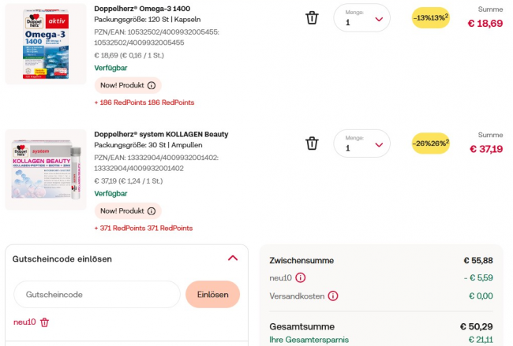
Task: Click the Einlösen button
Action: (212, 294)
